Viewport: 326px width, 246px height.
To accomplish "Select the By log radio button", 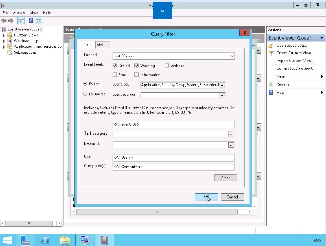I will click(85, 84).
